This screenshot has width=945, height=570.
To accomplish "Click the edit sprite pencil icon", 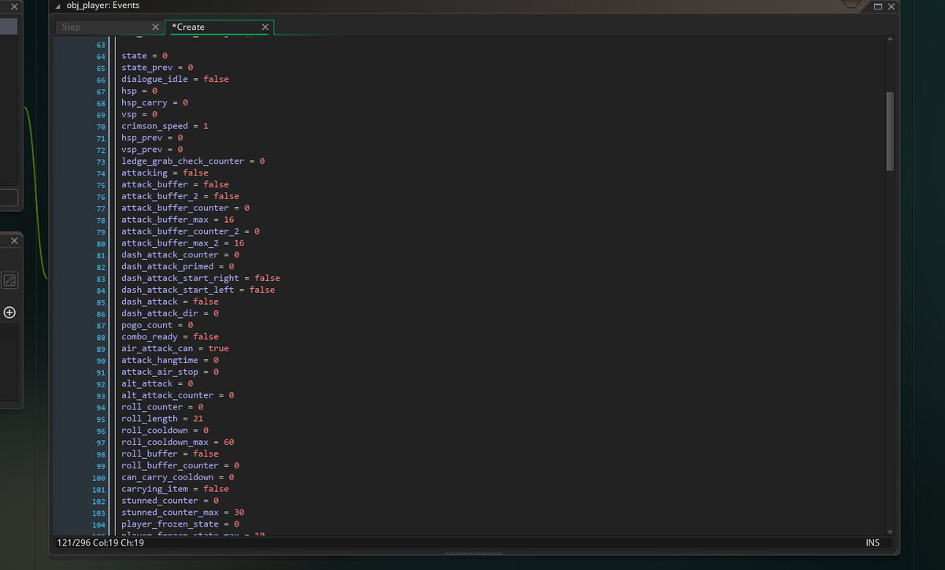I will 9,280.
